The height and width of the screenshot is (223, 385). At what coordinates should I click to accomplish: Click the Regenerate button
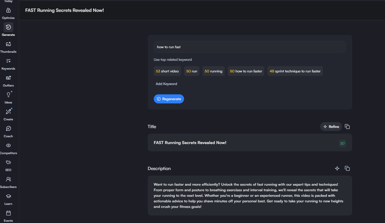(x=169, y=99)
